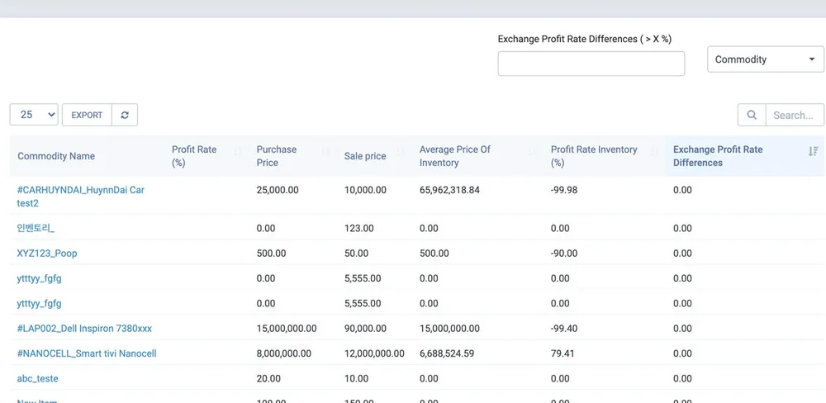Open the abc_teste commodity link

tap(37, 379)
